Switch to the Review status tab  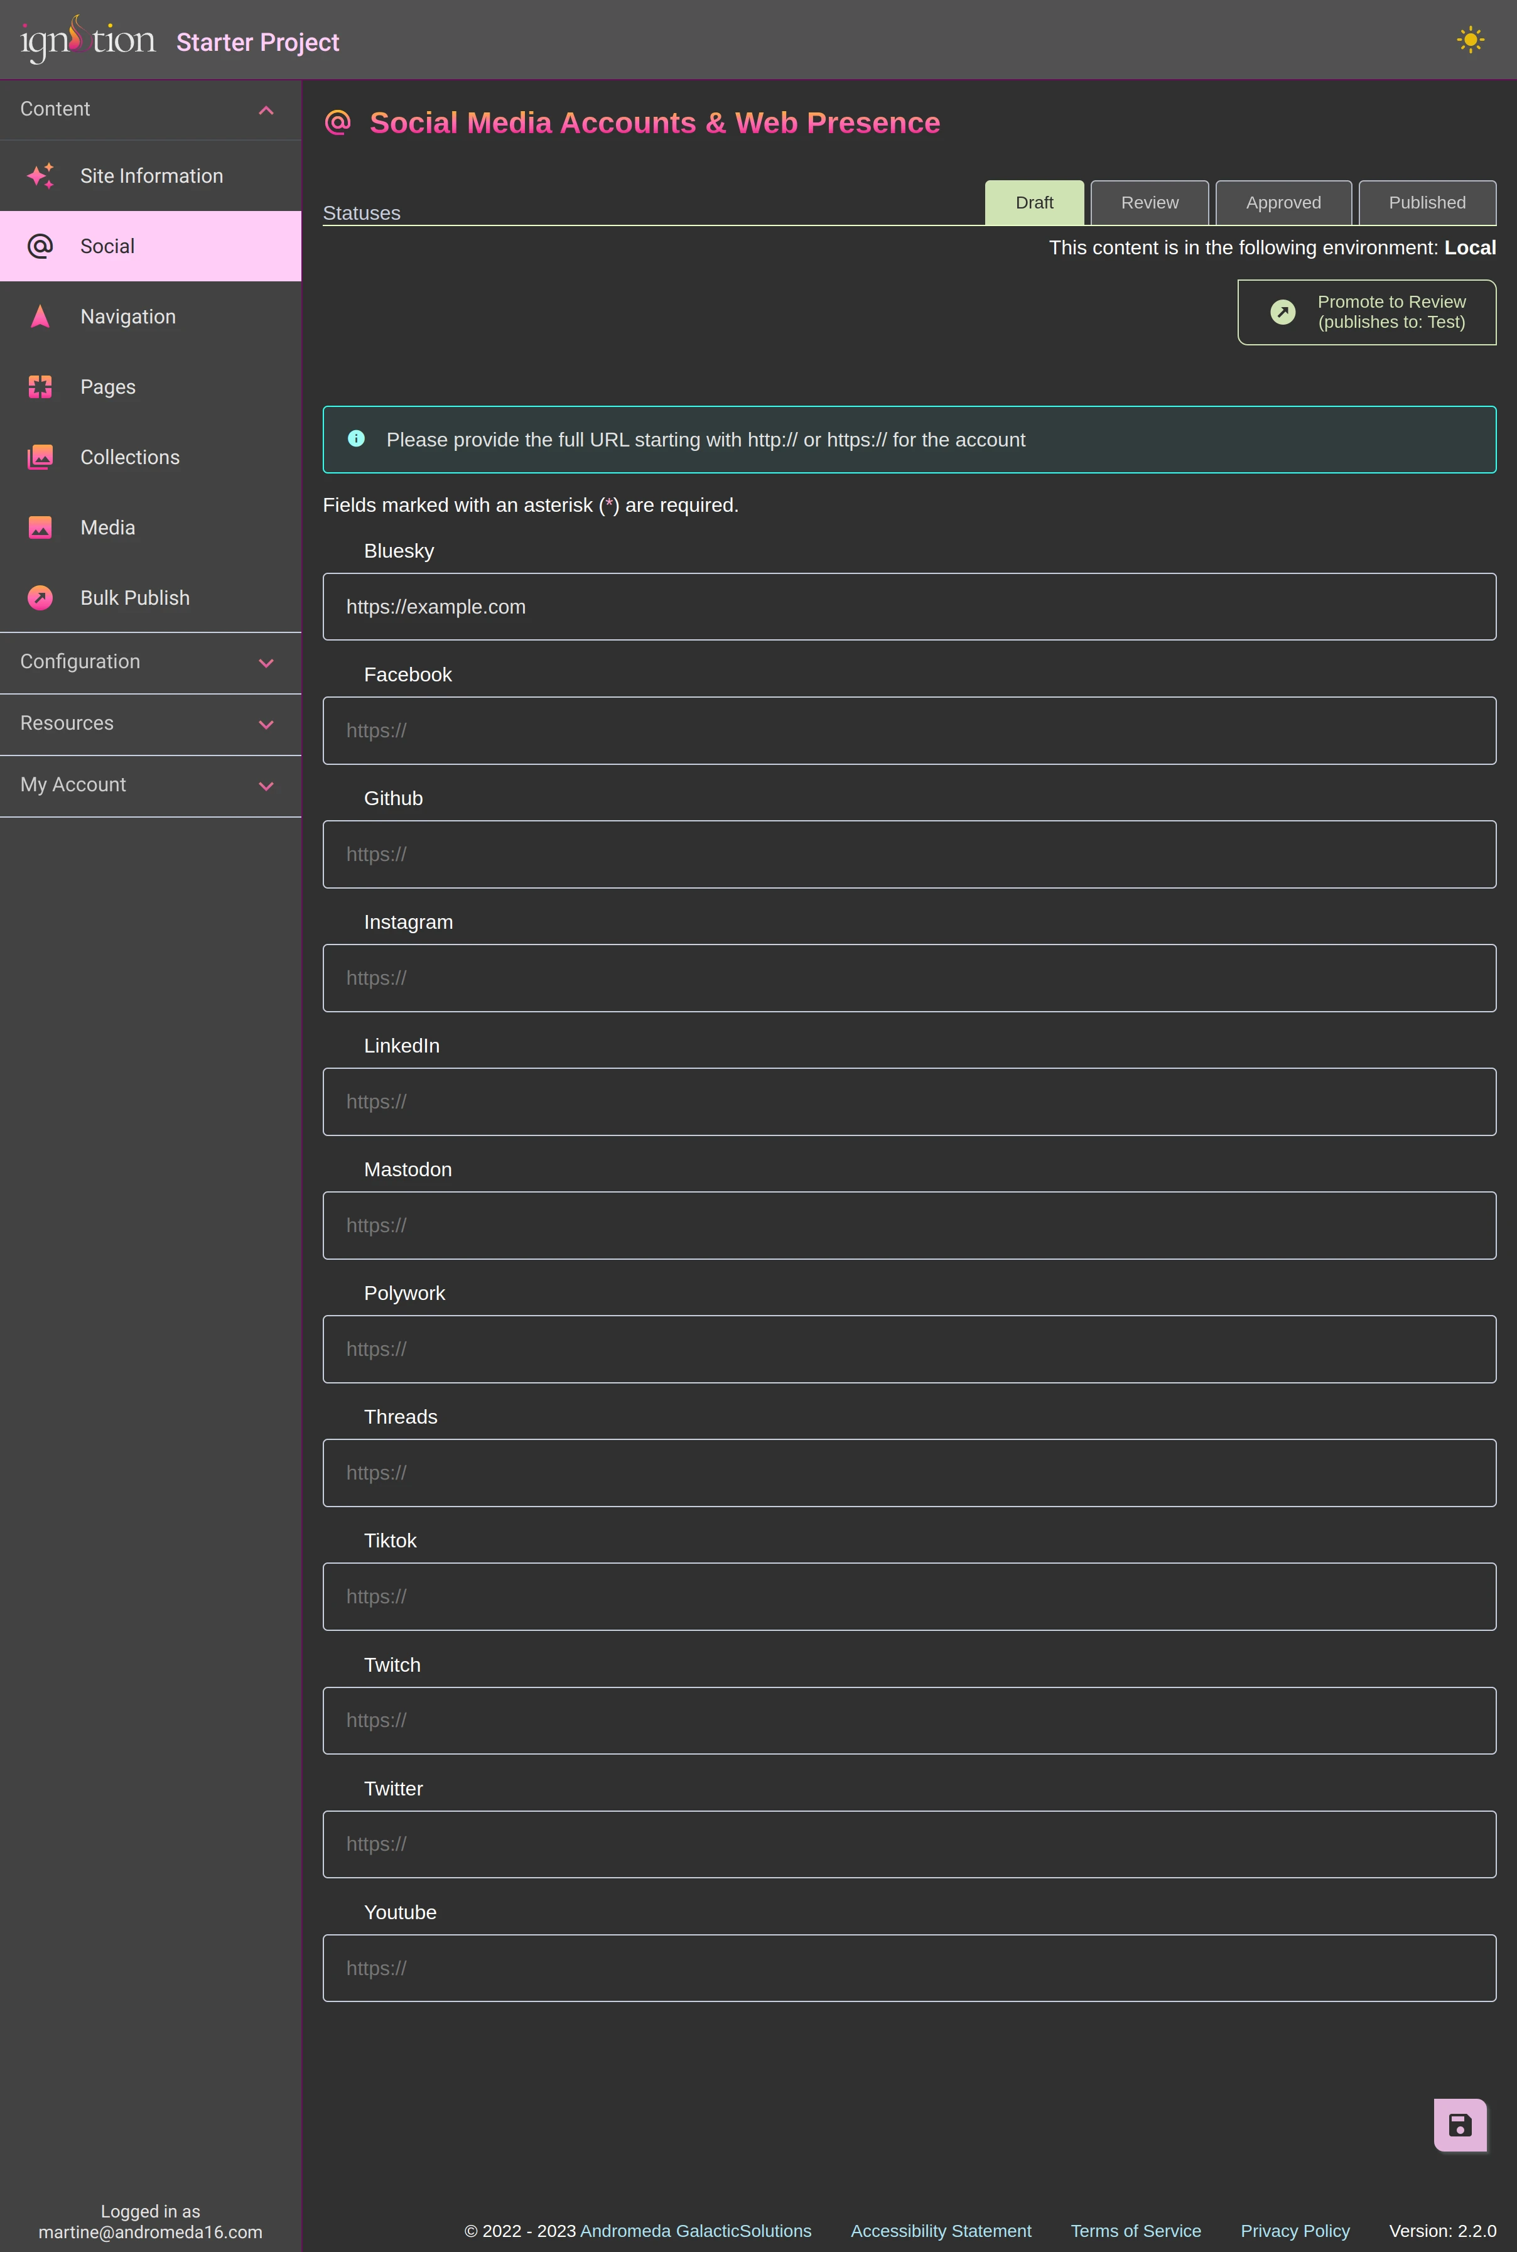1149,202
